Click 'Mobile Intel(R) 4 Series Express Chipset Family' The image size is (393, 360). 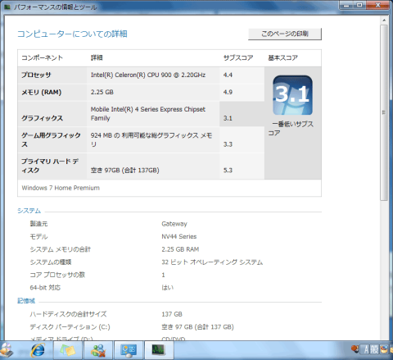coord(148,114)
